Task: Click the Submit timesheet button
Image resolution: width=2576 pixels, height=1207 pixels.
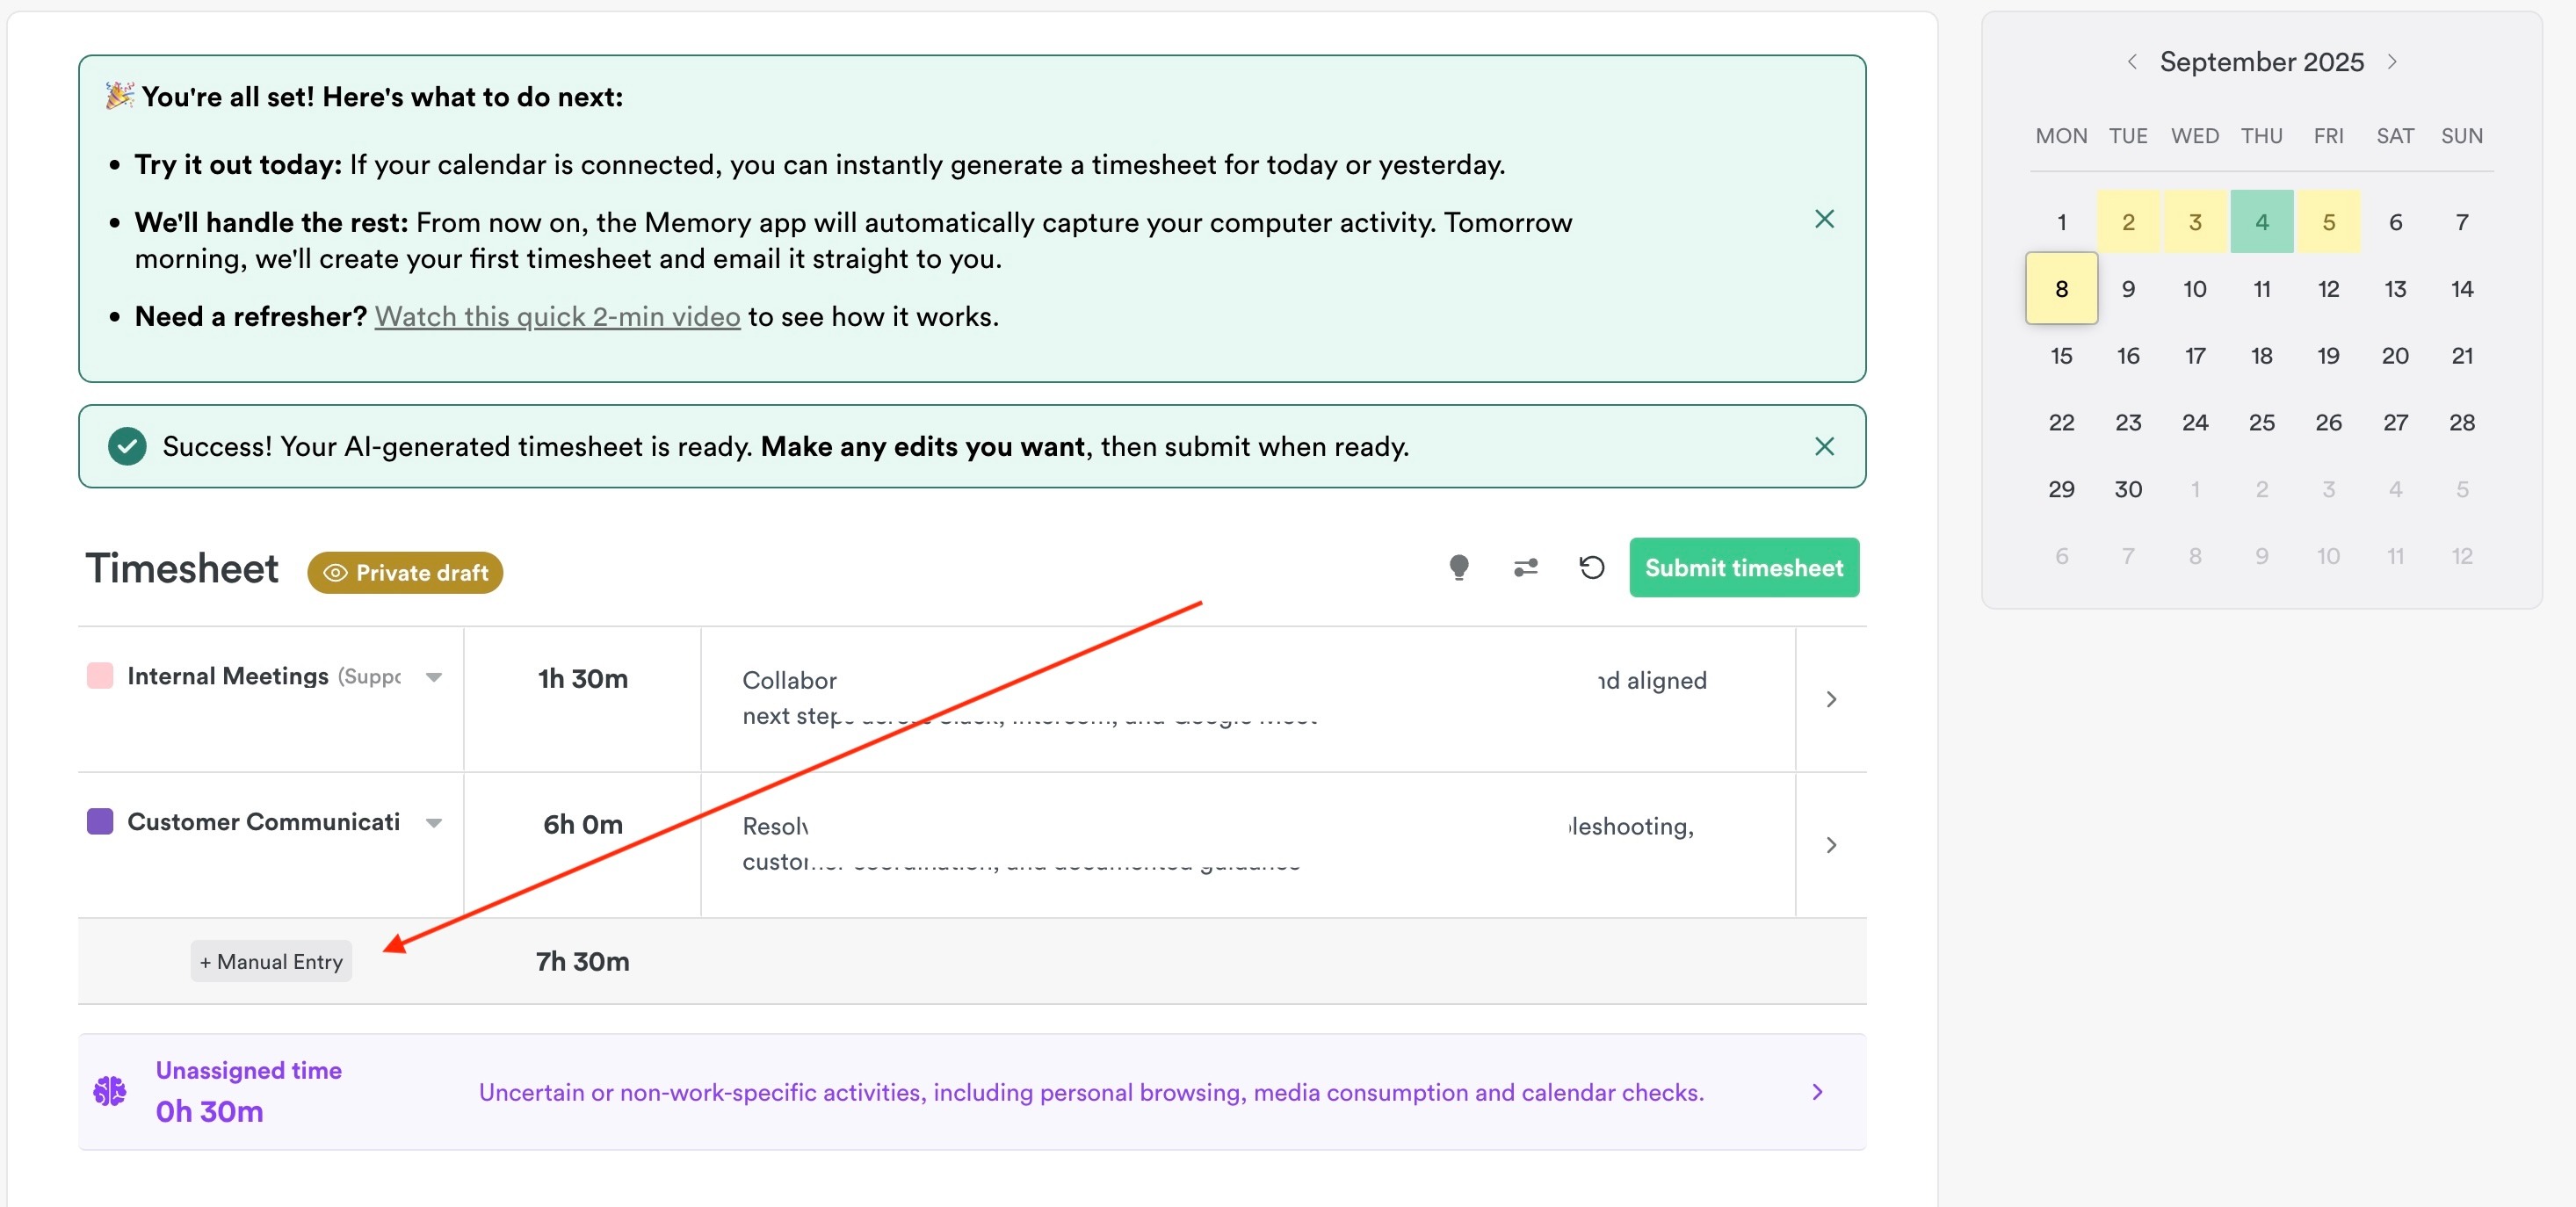Action: coord(1743,567)
